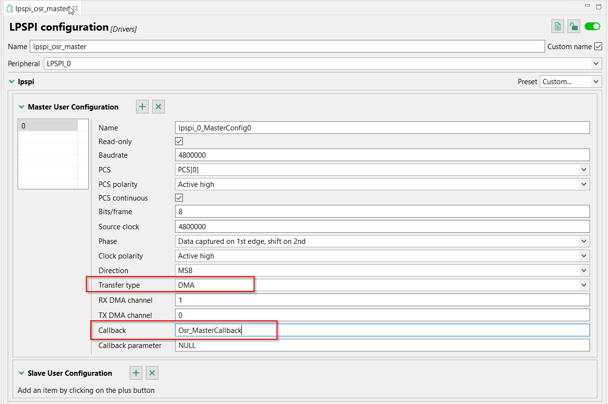The image size is (608, 404).
Task: Toggle the Read-only checkbox
Action: [179, 142]
